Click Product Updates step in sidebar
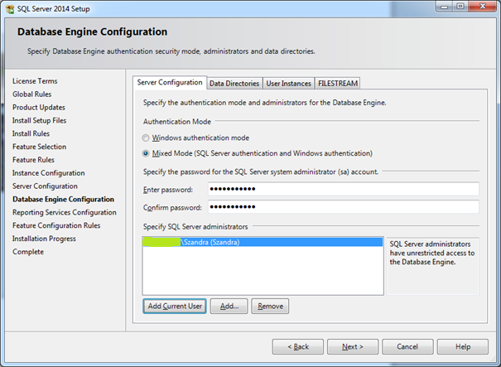This screenshot has width=501, height=367. pos(39,108)
